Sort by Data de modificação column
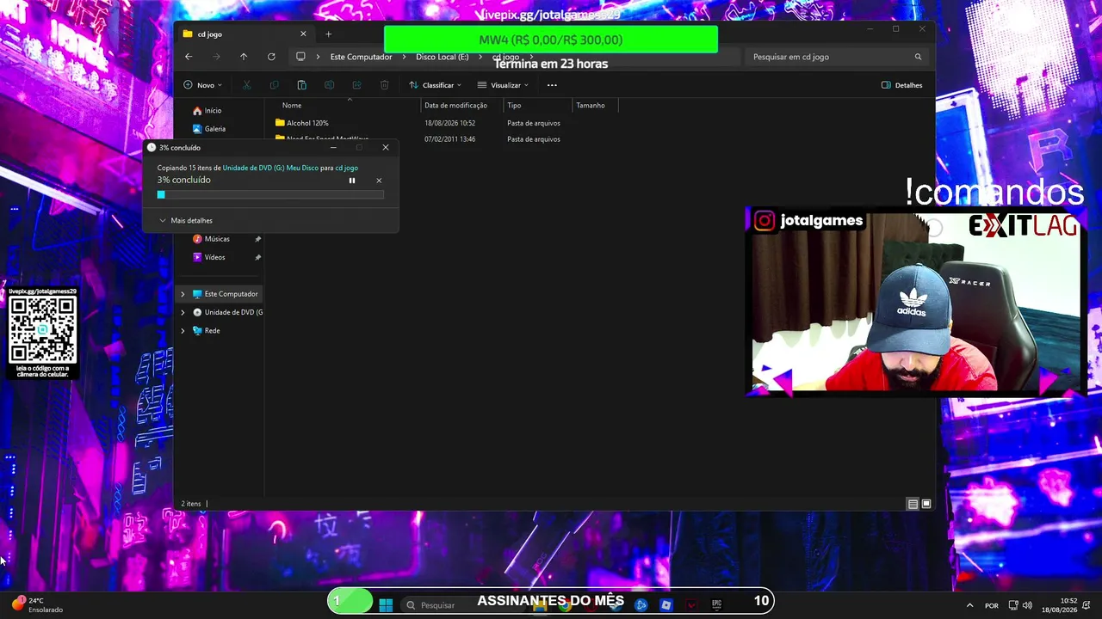 coord(455,105)
